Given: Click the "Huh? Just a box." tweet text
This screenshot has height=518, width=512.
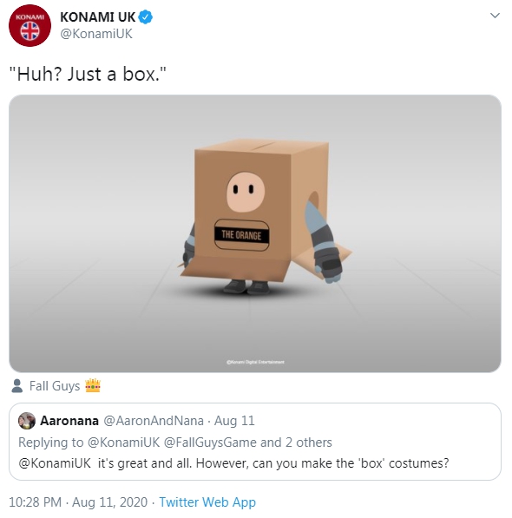Looking at the screenshot, I should 88,74.
